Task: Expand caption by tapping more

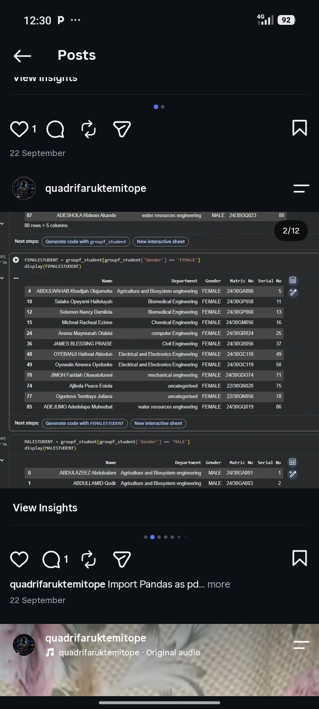Action: 219,584
